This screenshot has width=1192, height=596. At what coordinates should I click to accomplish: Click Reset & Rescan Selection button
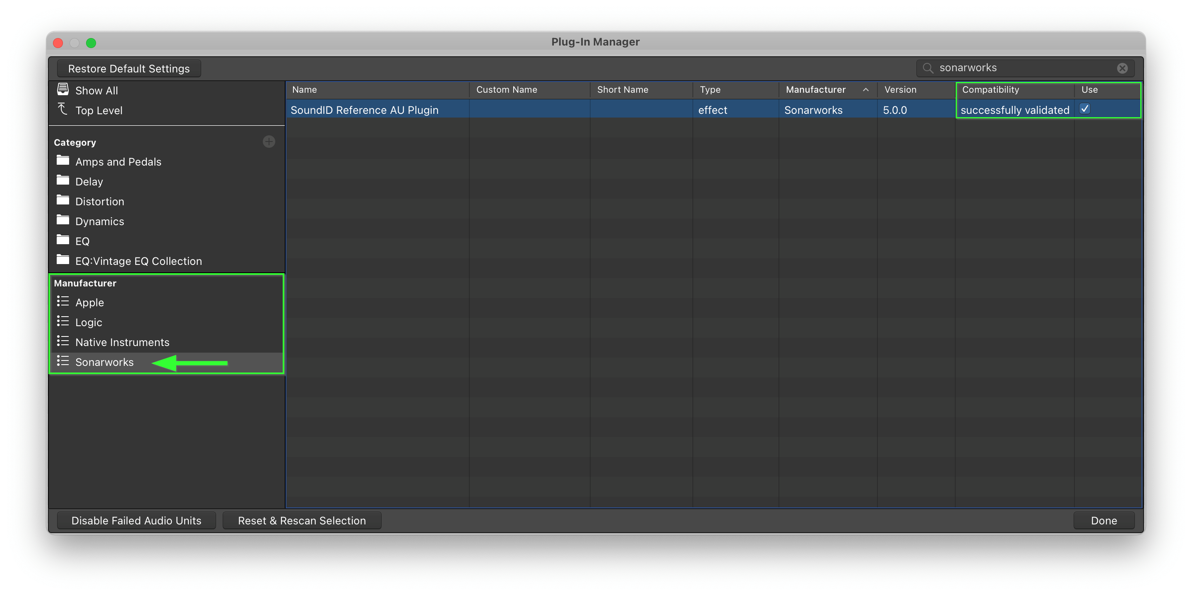[302, 521]
